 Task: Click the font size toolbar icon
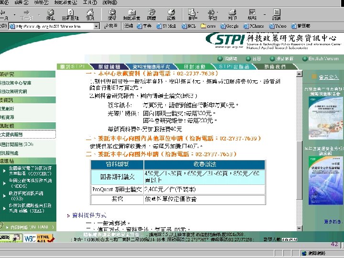212,15
